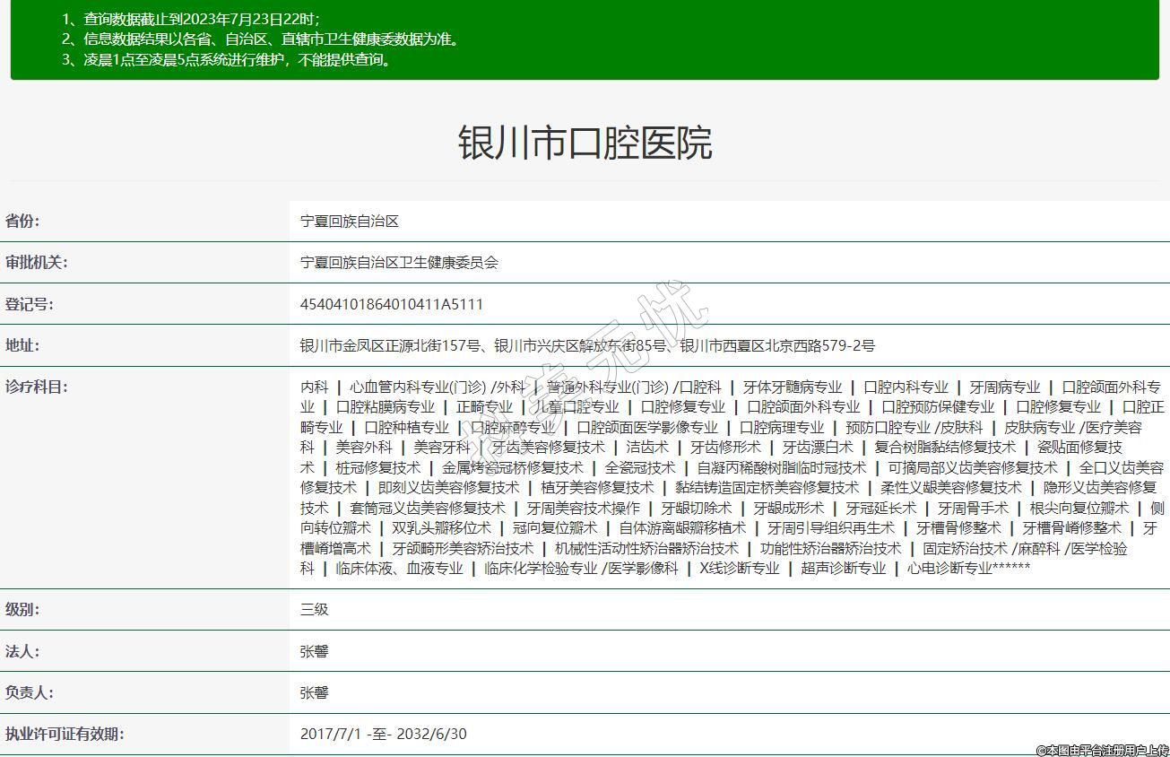Select the province value 宁夏回族自治区
This screenshot has height=757, width=1170.
pos(349,222)
